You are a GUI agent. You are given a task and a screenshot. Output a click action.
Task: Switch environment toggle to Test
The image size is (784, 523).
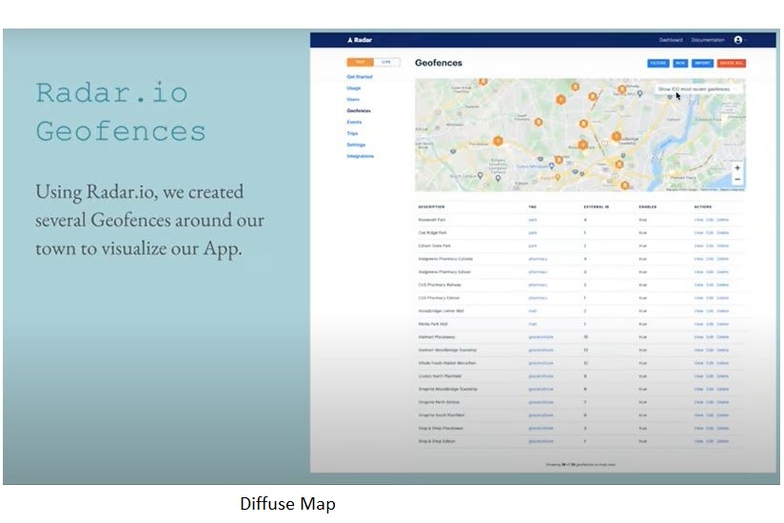click(x=360, y=62)
